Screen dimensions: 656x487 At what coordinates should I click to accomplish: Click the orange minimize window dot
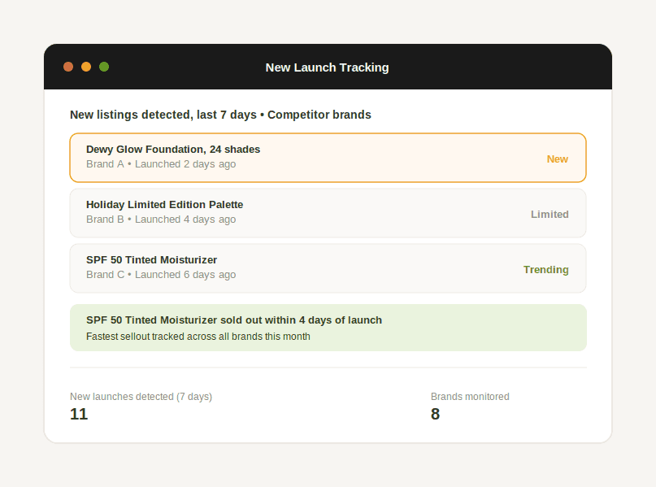[x=86, y=67]
